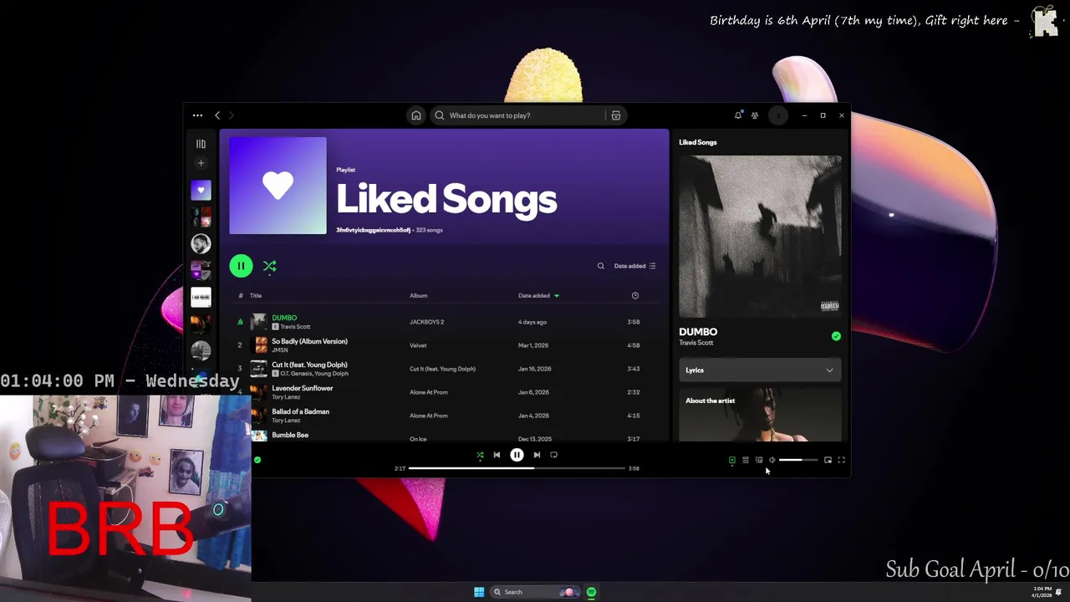Open the I AM MUSIC album in sidebar
1070x602 pixels.
coord(201,297)
